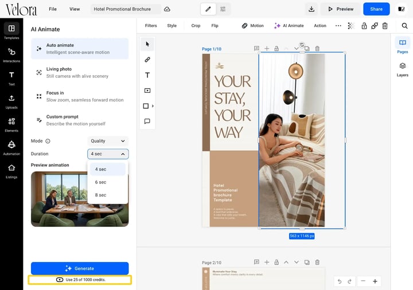Expand the shape tool arrow
Screen dimensions: 413x290
pos(153,106)
